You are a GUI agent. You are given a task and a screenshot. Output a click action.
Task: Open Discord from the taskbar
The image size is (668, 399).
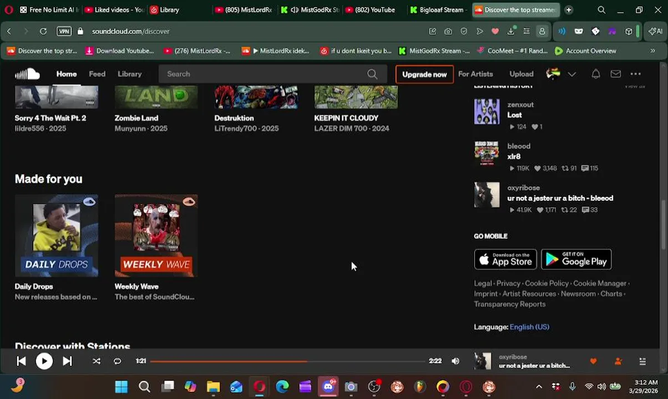click(x=328, y=387)
